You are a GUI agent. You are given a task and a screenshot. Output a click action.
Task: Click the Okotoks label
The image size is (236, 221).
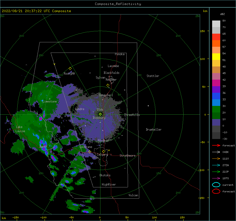point(105,175)
